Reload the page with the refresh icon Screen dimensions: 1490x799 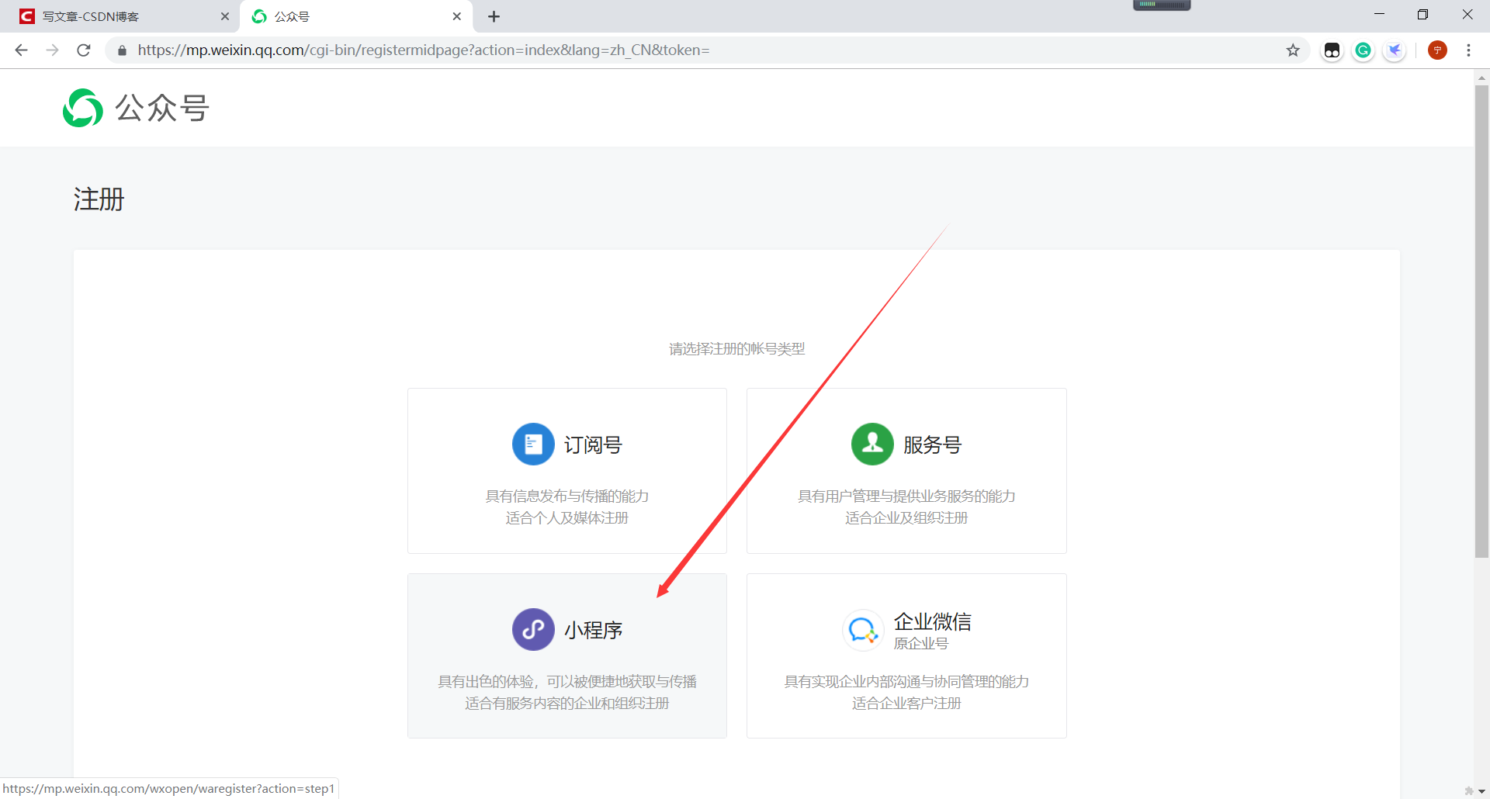tap(84, 50)
